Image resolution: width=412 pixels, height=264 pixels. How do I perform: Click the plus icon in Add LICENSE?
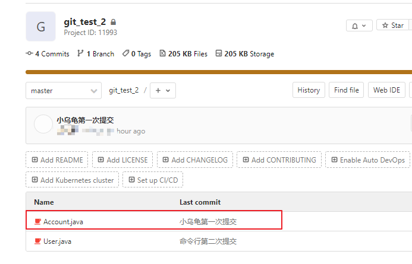[101, 160]
